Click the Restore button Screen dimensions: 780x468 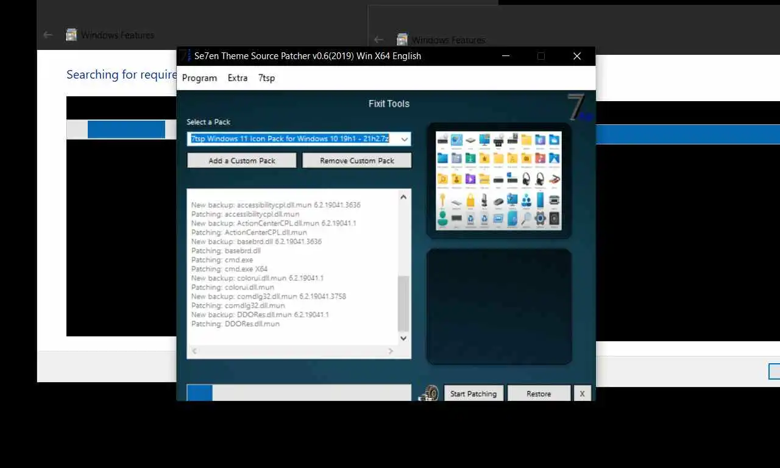pyautogui.click(x=539, y=394)
